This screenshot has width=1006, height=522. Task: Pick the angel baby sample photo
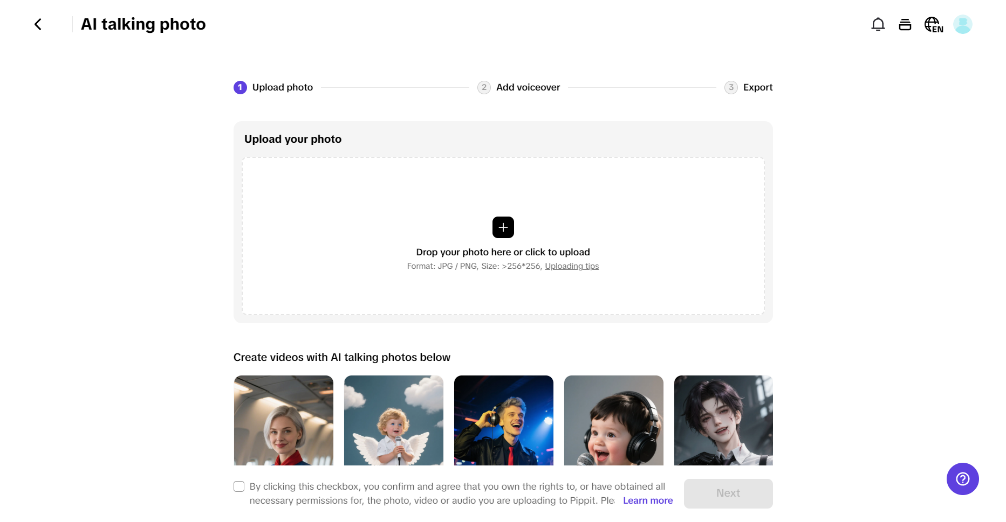click(x=394, y=420)
